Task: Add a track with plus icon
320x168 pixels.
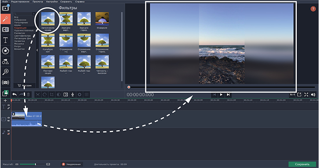Action: pyautogui.click(x=5, y=100)
